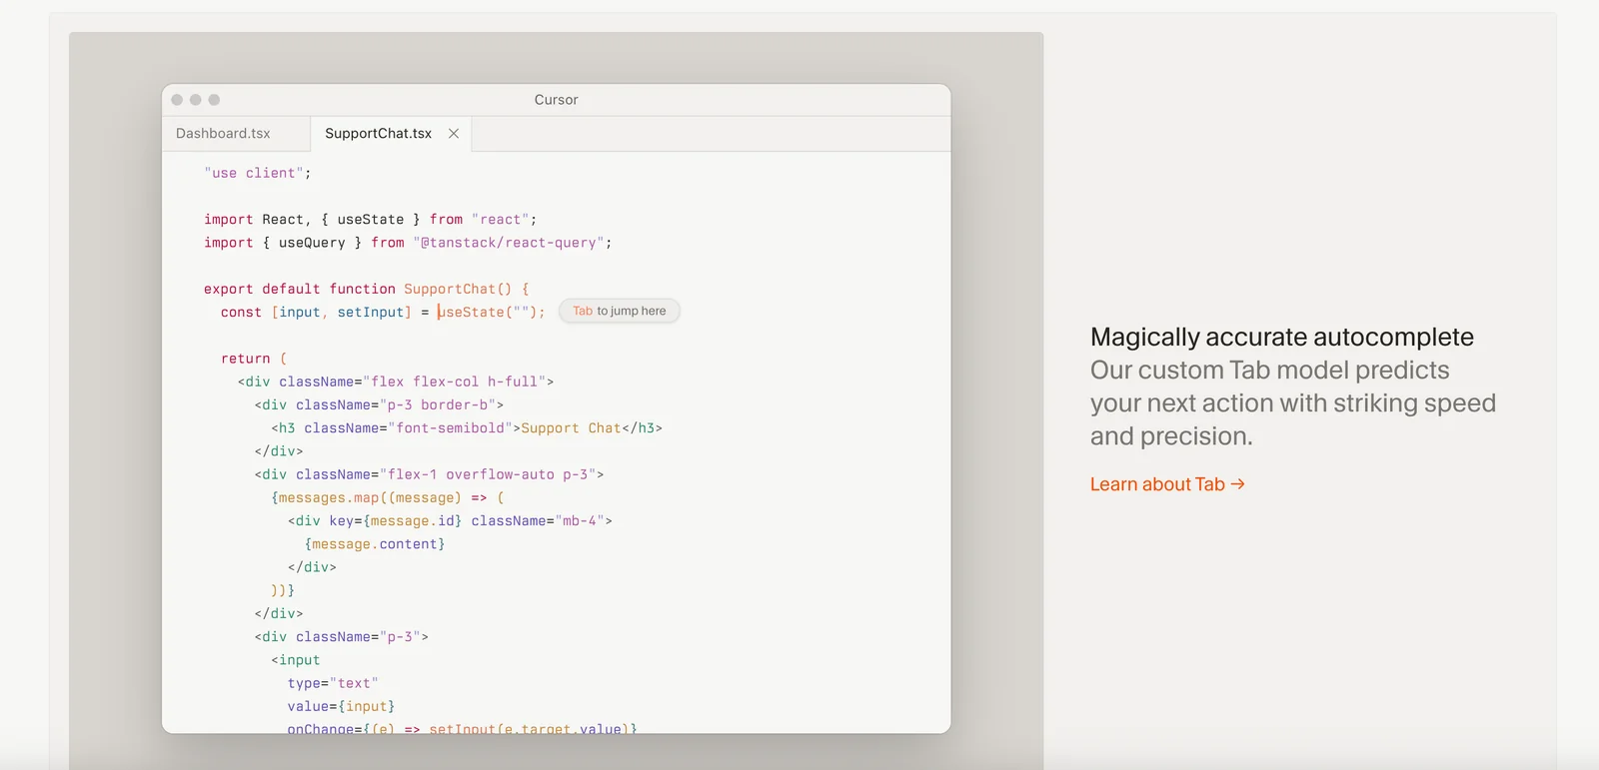The width and height of the screenshot is (1599, 770).
Task: Click the 'Tab to jump here' hint pill
Action: (620, 312)
